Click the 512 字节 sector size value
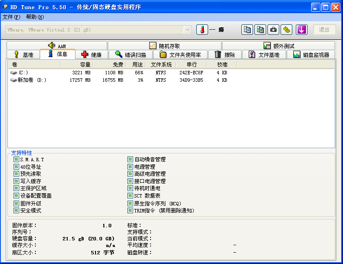The image size is (343, 264). coord(103,253)
